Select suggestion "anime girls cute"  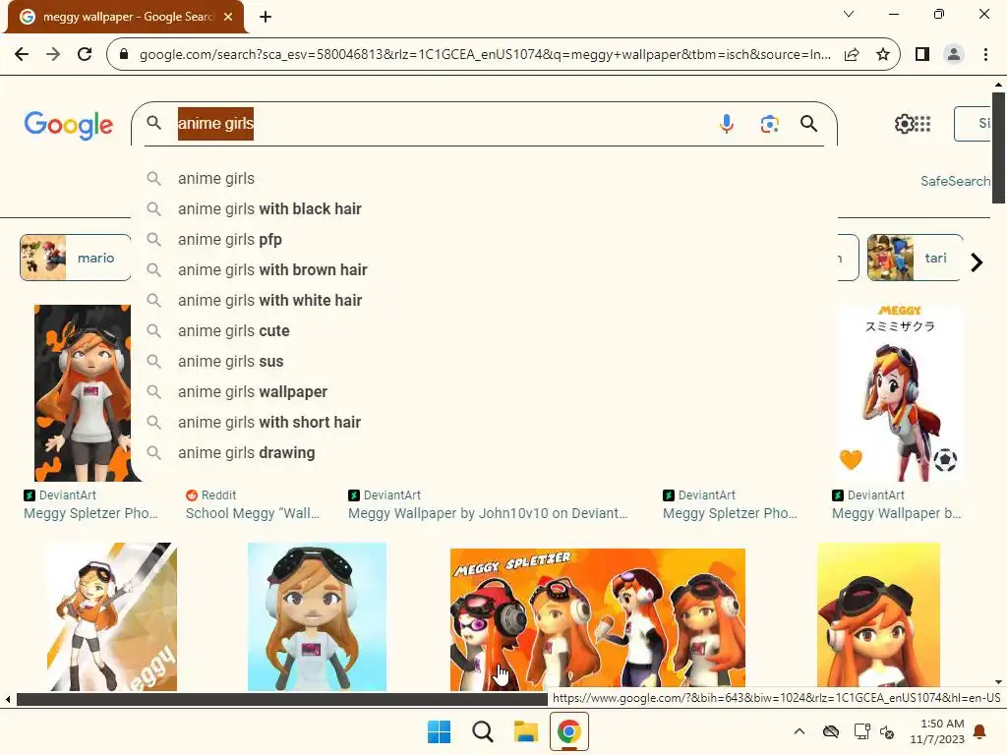click(x=484, y=330)
